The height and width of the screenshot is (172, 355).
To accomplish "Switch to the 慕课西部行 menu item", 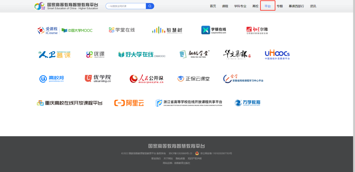I will click(296, 6).
